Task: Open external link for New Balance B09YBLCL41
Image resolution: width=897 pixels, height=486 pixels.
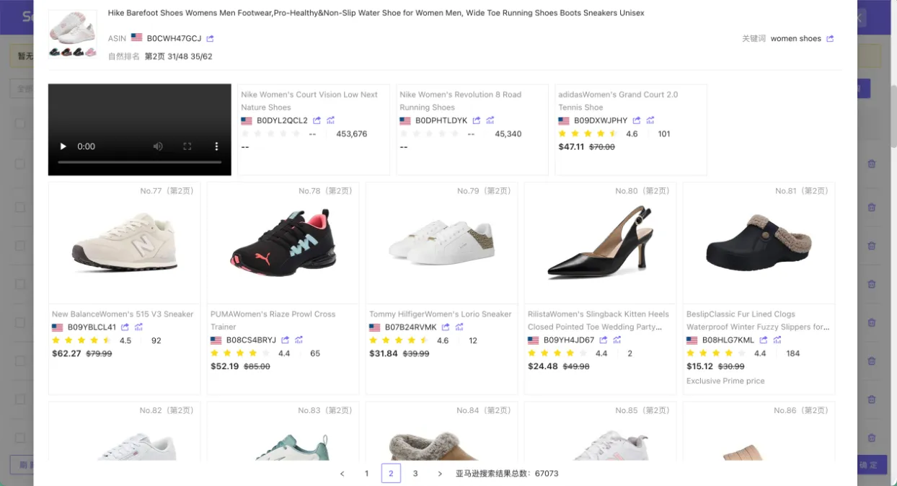Action: [125, 327]
